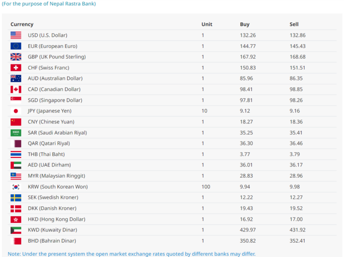Click the Buy column header
Viewport: 344px width, 257px height.
(x=245, y=24)
